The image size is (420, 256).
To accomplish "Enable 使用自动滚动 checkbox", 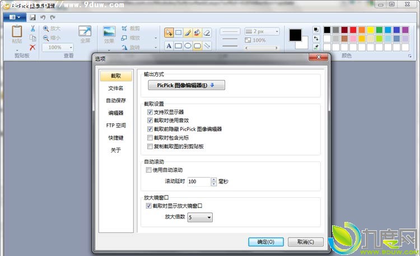I will point(148,170).
